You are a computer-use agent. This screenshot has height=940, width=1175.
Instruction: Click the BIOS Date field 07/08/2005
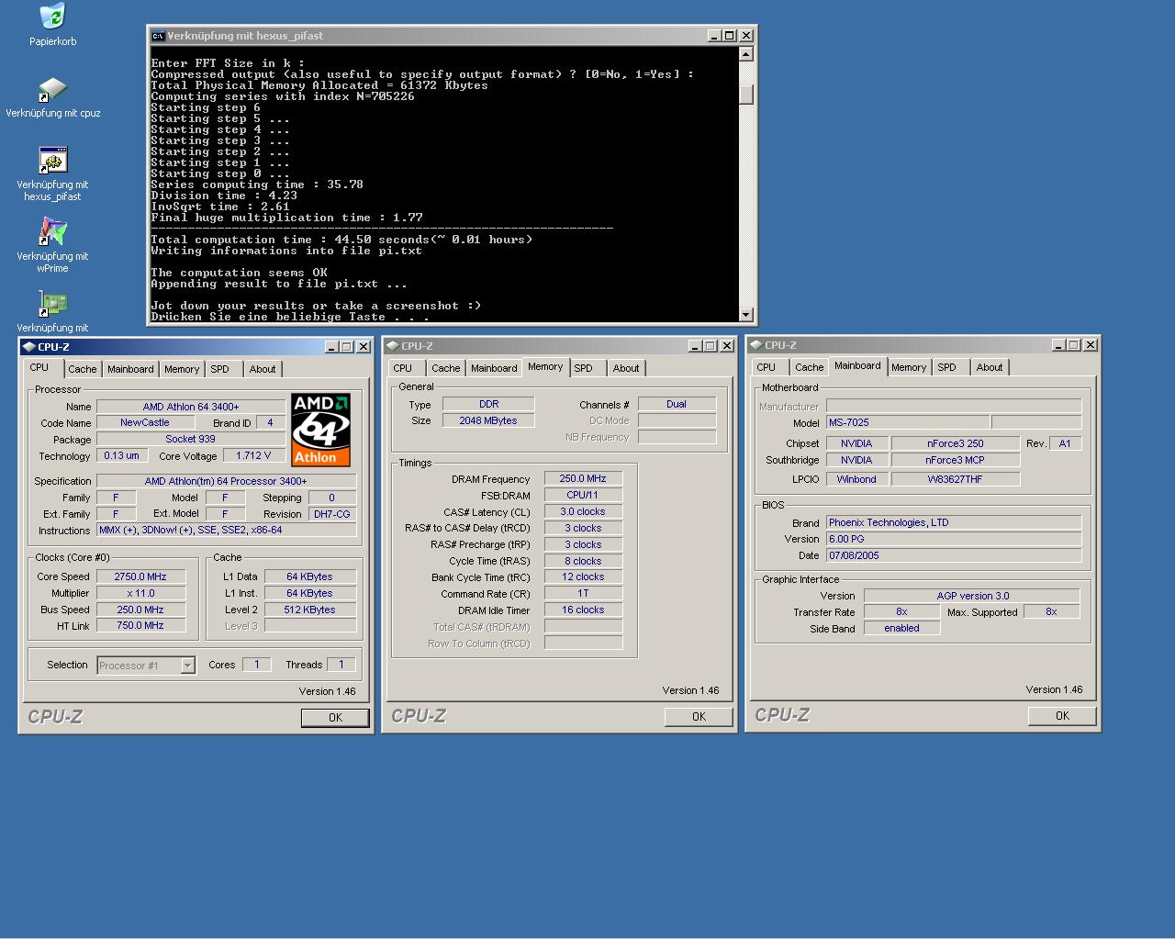coord(954,555)
